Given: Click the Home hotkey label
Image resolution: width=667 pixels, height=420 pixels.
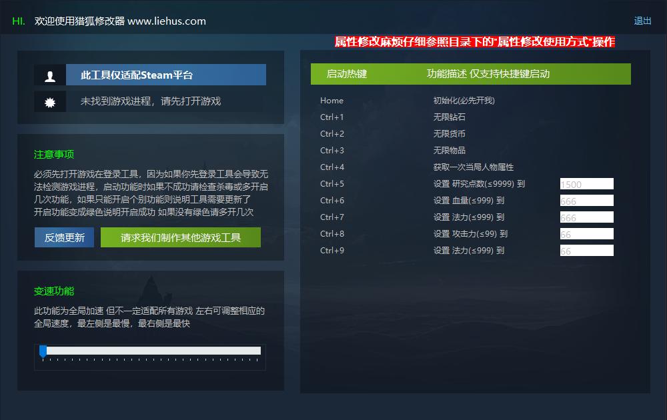Looking at the screenshot, I should point(331,101).
